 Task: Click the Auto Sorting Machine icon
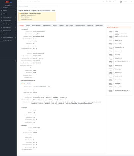tap(2, 41)
